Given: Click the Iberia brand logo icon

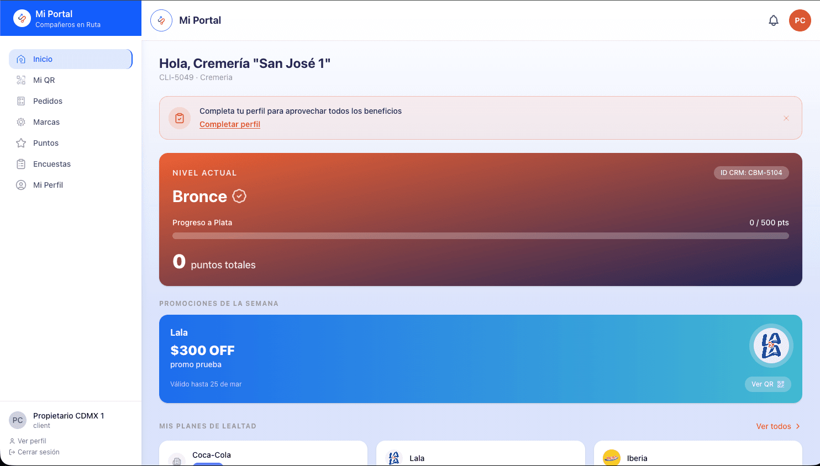Looking at the screenshot, I should [612, 458].
